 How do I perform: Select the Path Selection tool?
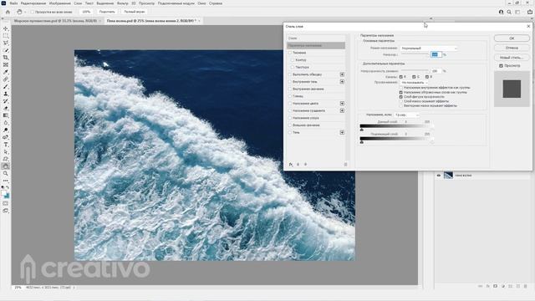click(6, 152)
